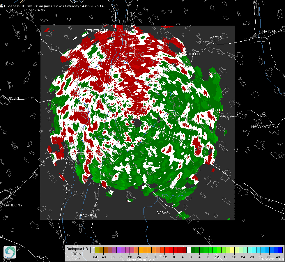The width and height of the screenshot is (285, 262).
Task: Click the swirl weather service logo
Action: (10, 252)
